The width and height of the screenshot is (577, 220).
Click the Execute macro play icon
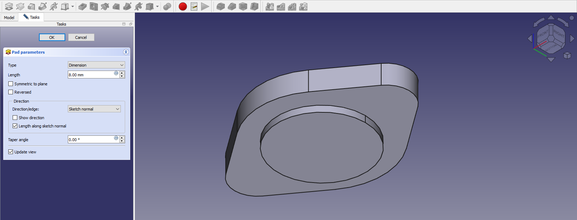205,6
